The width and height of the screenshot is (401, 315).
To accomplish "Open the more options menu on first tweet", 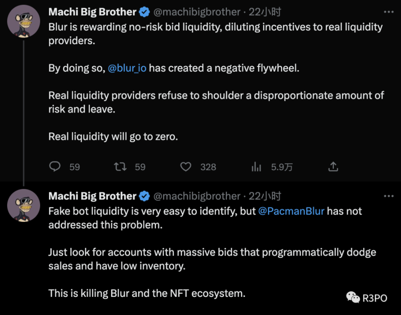I will [389, 12].
